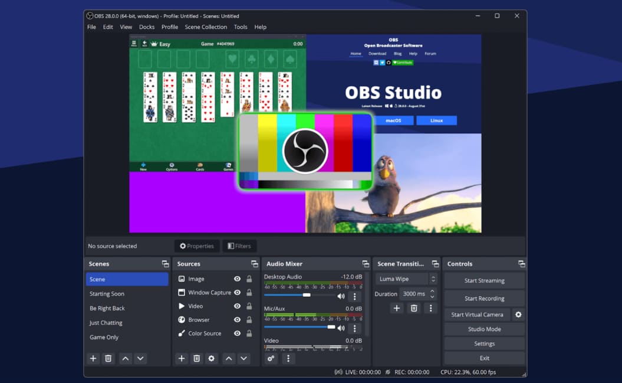Enable Studio Mode

click(x=485, y=329)
